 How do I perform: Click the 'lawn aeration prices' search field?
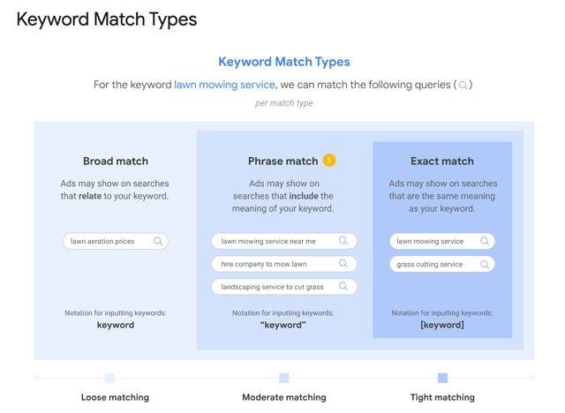(x=116, y=241)
